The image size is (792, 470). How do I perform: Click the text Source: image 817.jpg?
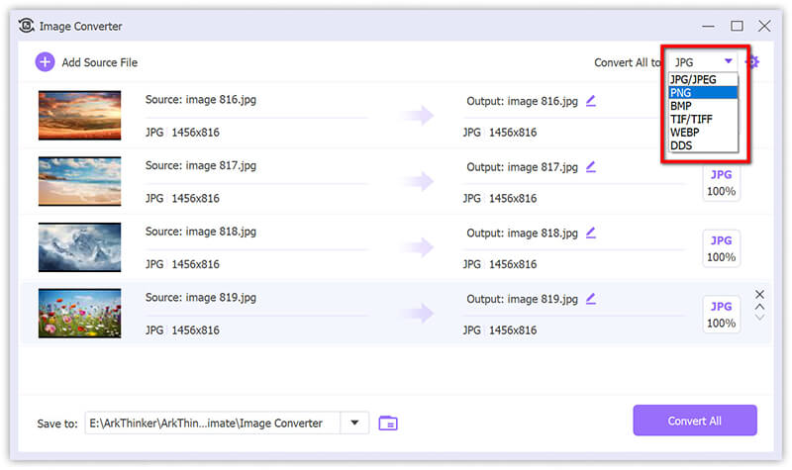[201, 165]
